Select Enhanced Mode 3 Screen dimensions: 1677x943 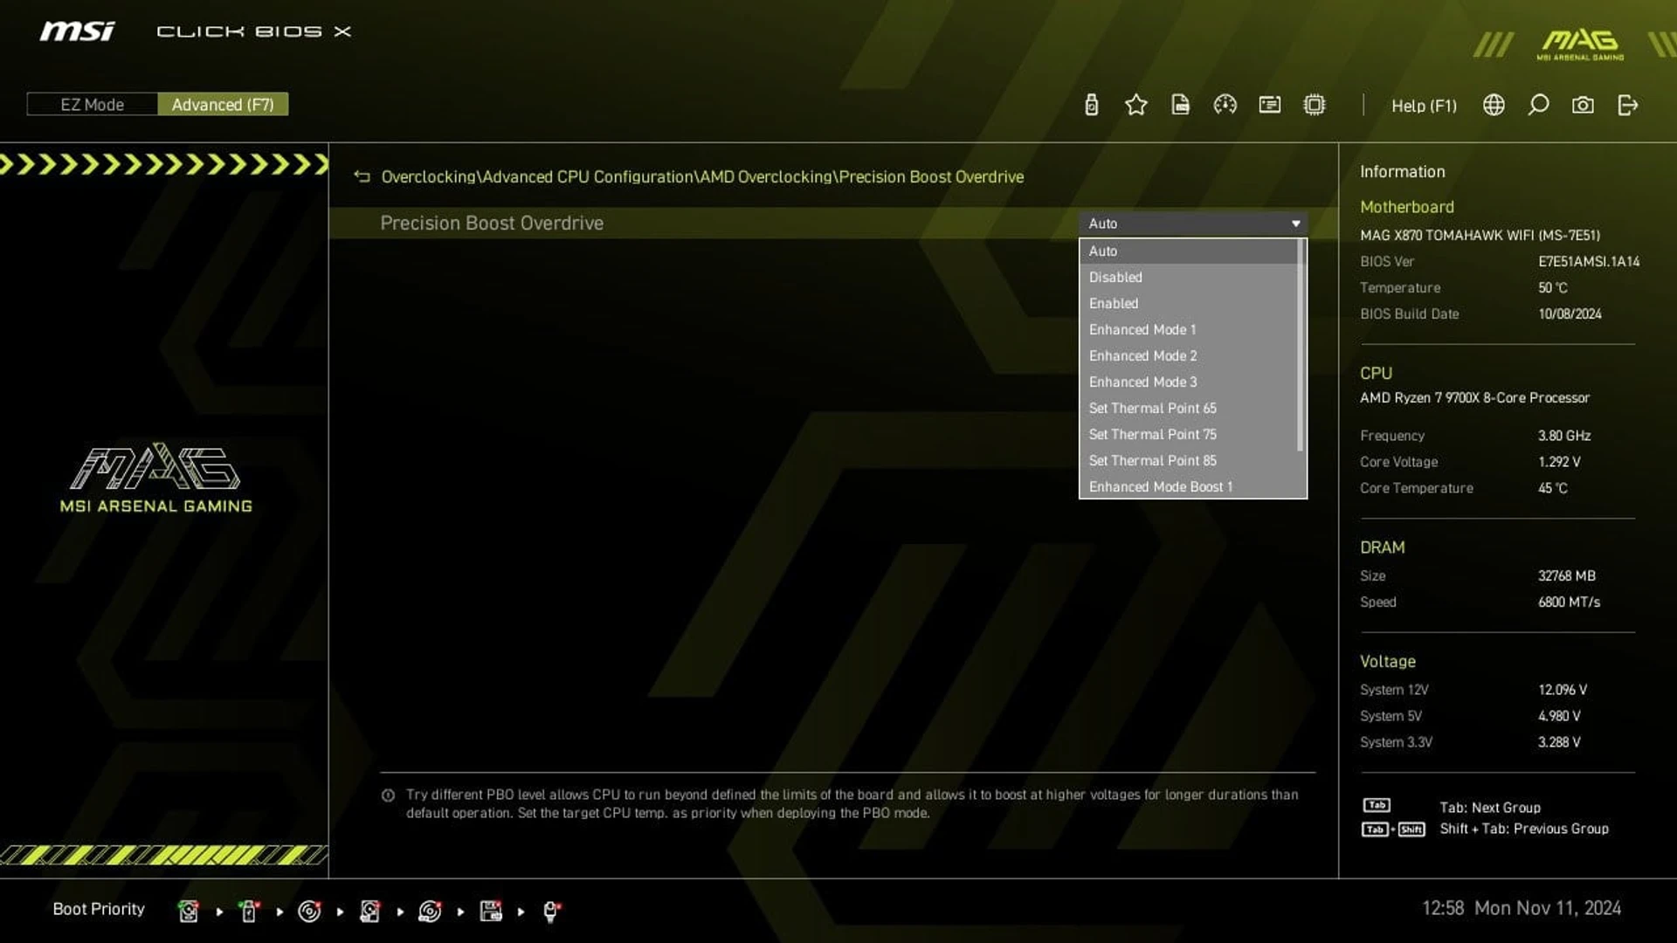pos(1189,382)
